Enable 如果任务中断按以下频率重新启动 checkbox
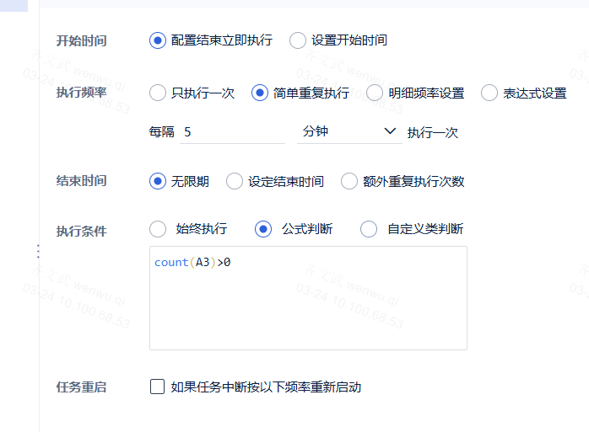The height and width of the screenshot is (432, 589). (x=158, y=387)
